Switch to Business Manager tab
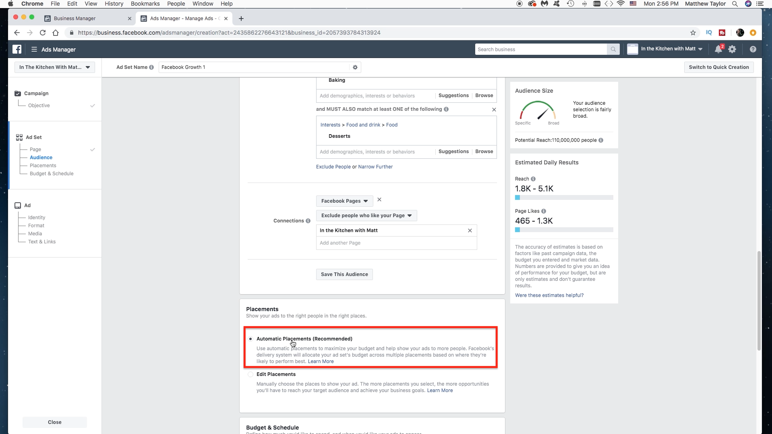772x434 pixels. [x=87, y=19]
